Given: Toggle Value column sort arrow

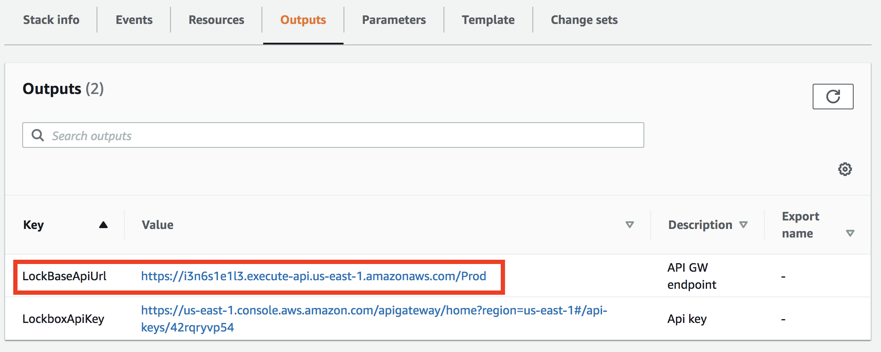Looking at the screenshot, I should 629,225.
